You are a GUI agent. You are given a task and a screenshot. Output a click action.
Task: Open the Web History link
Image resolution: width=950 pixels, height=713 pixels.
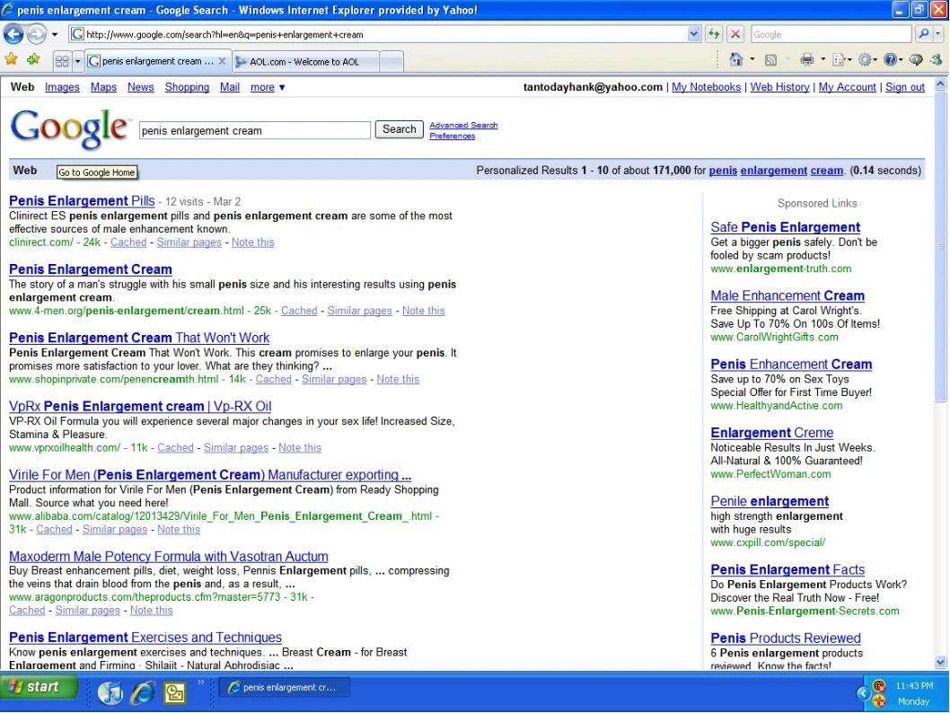click(779, 87)
